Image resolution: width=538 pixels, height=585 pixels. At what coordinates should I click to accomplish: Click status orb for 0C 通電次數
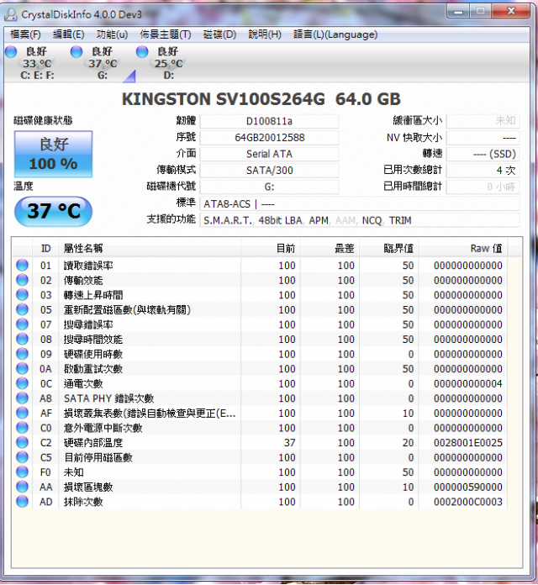[x=23, y=383]
